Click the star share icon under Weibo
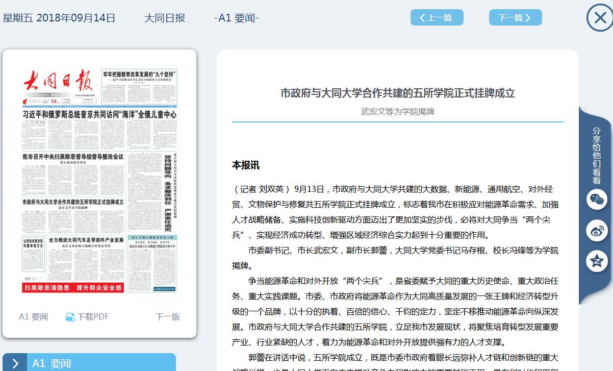The width and height of the screenshot is (613, 371). point(596,261)
